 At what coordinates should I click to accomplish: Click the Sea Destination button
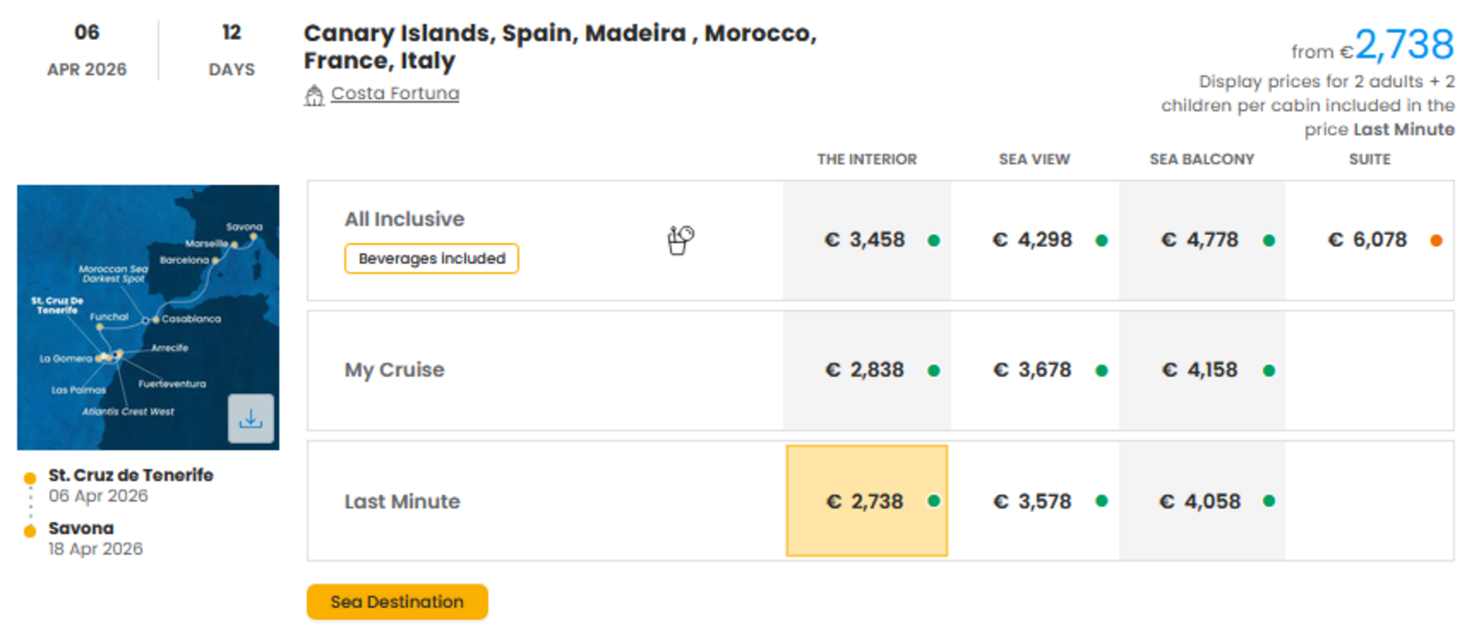click(397, 602)
